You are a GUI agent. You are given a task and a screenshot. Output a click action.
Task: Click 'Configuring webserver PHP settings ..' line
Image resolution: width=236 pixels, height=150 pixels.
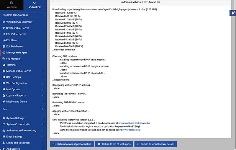click(72, 85)
